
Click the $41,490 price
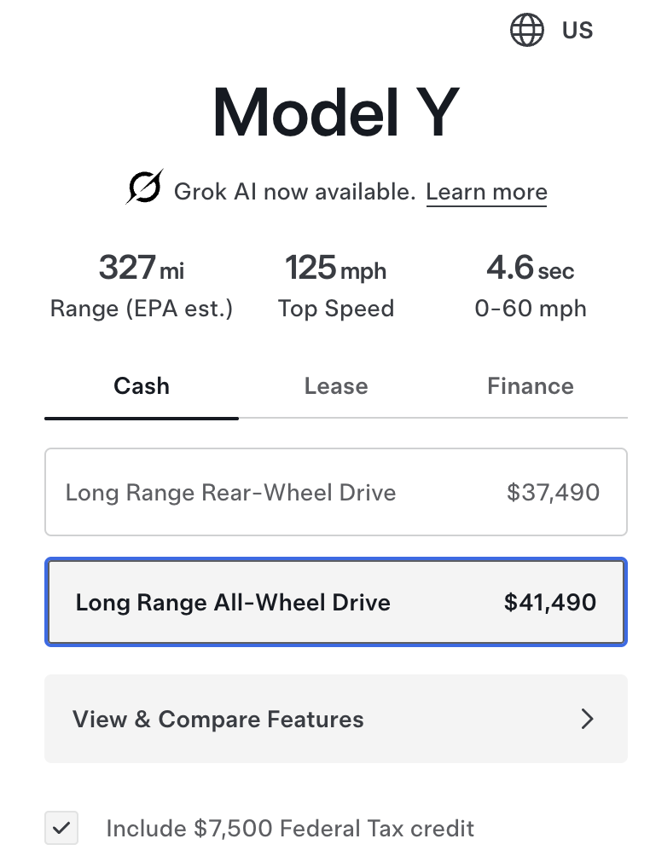[550, 603]
